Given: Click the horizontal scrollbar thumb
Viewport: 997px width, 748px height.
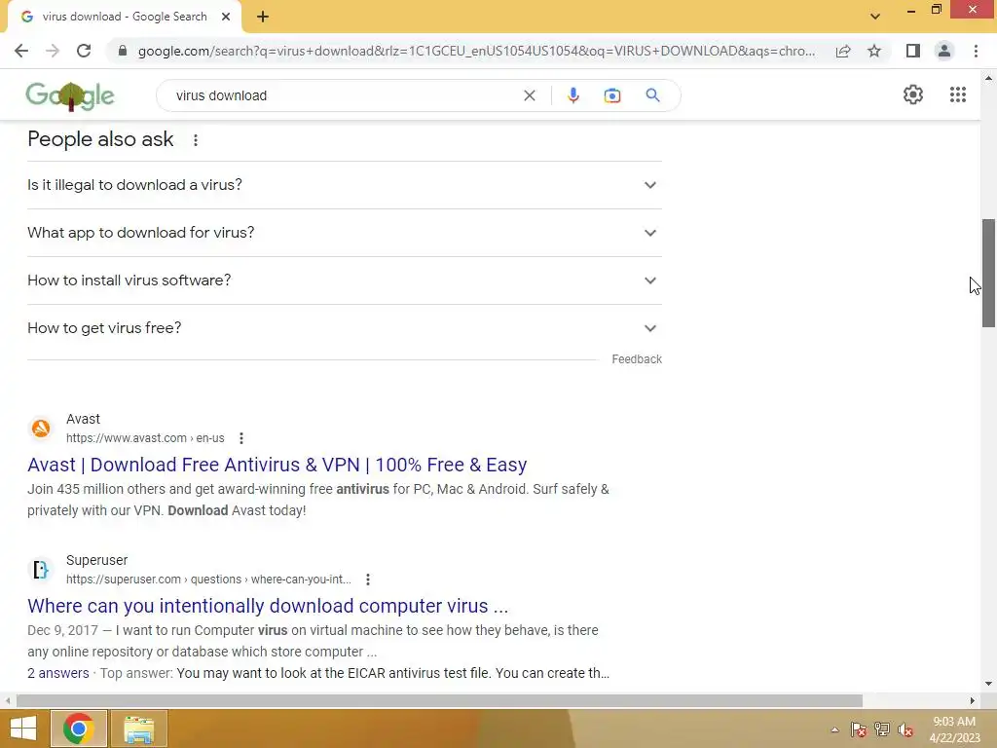Looking at the screenshot, I should [439, 700].
